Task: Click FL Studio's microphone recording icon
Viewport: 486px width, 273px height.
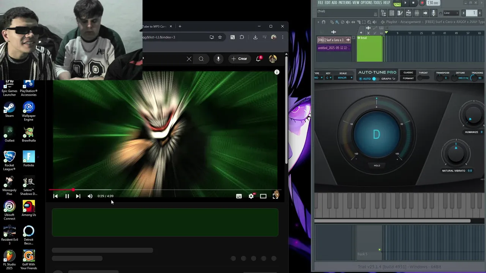Action: 434,13
